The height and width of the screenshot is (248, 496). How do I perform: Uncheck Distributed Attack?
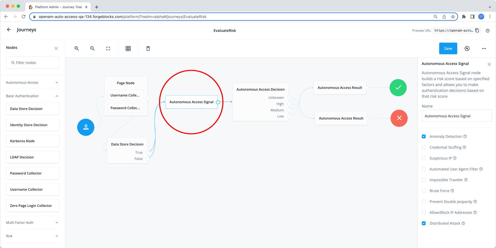point(424,223)
